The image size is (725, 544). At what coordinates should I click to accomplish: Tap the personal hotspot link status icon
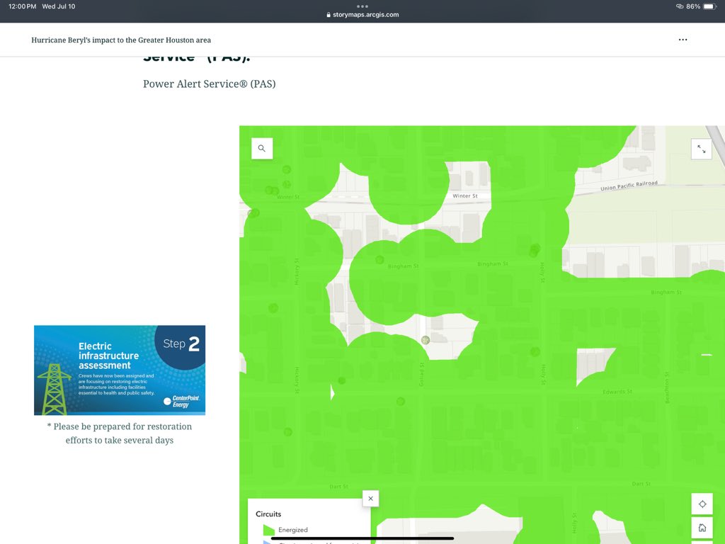coord(680,6)
